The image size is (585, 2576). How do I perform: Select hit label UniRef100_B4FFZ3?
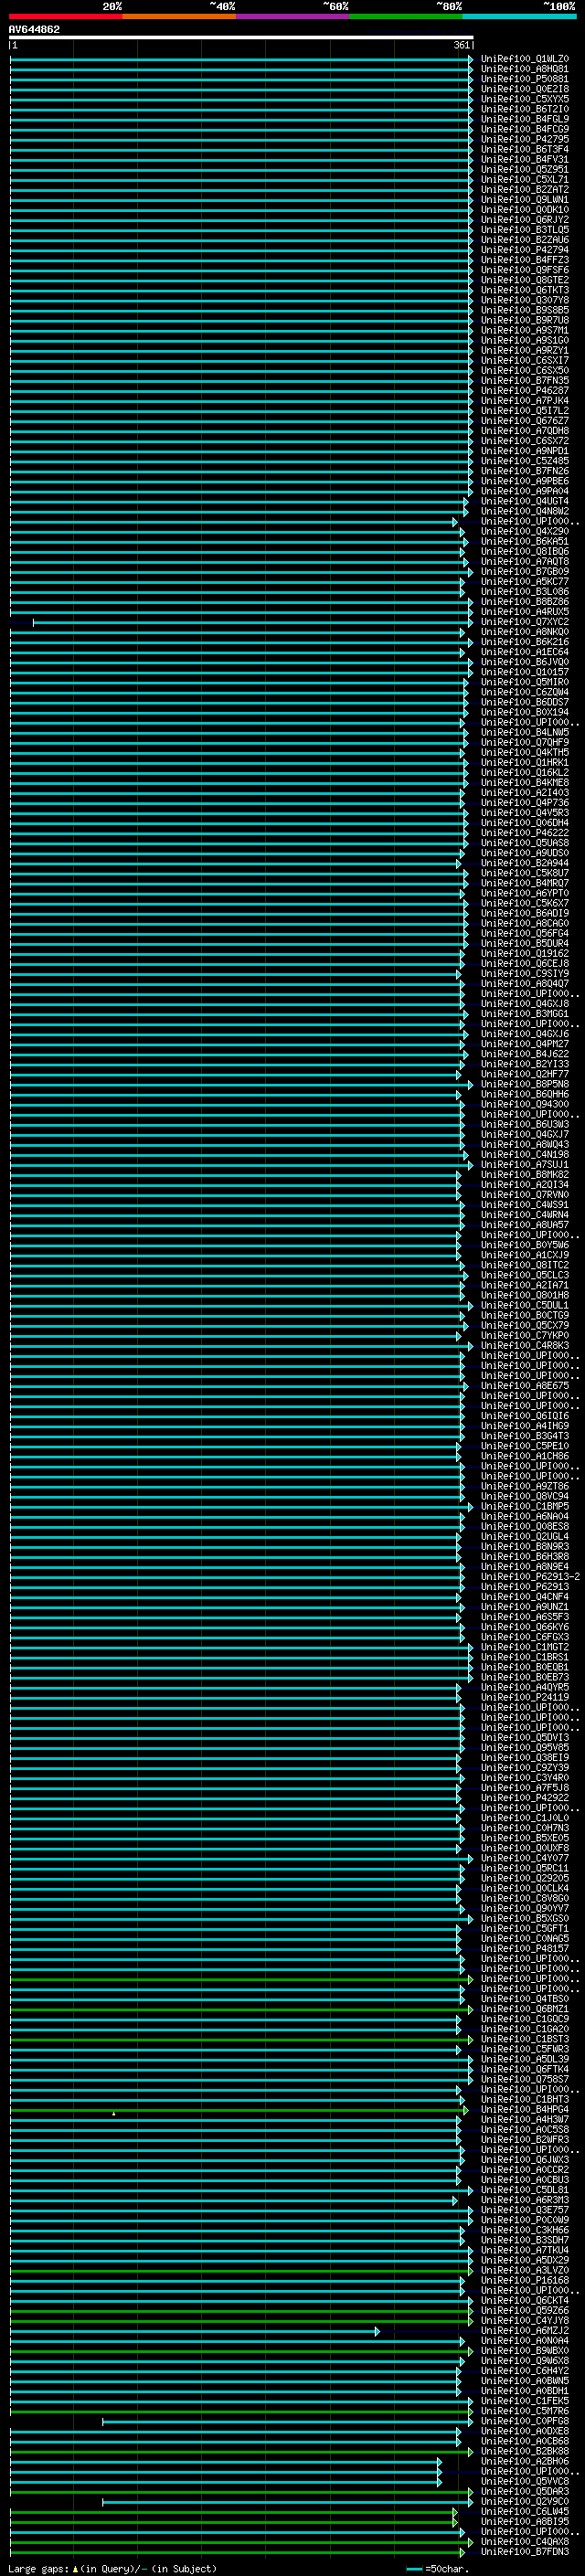click(x=524, y=260)
